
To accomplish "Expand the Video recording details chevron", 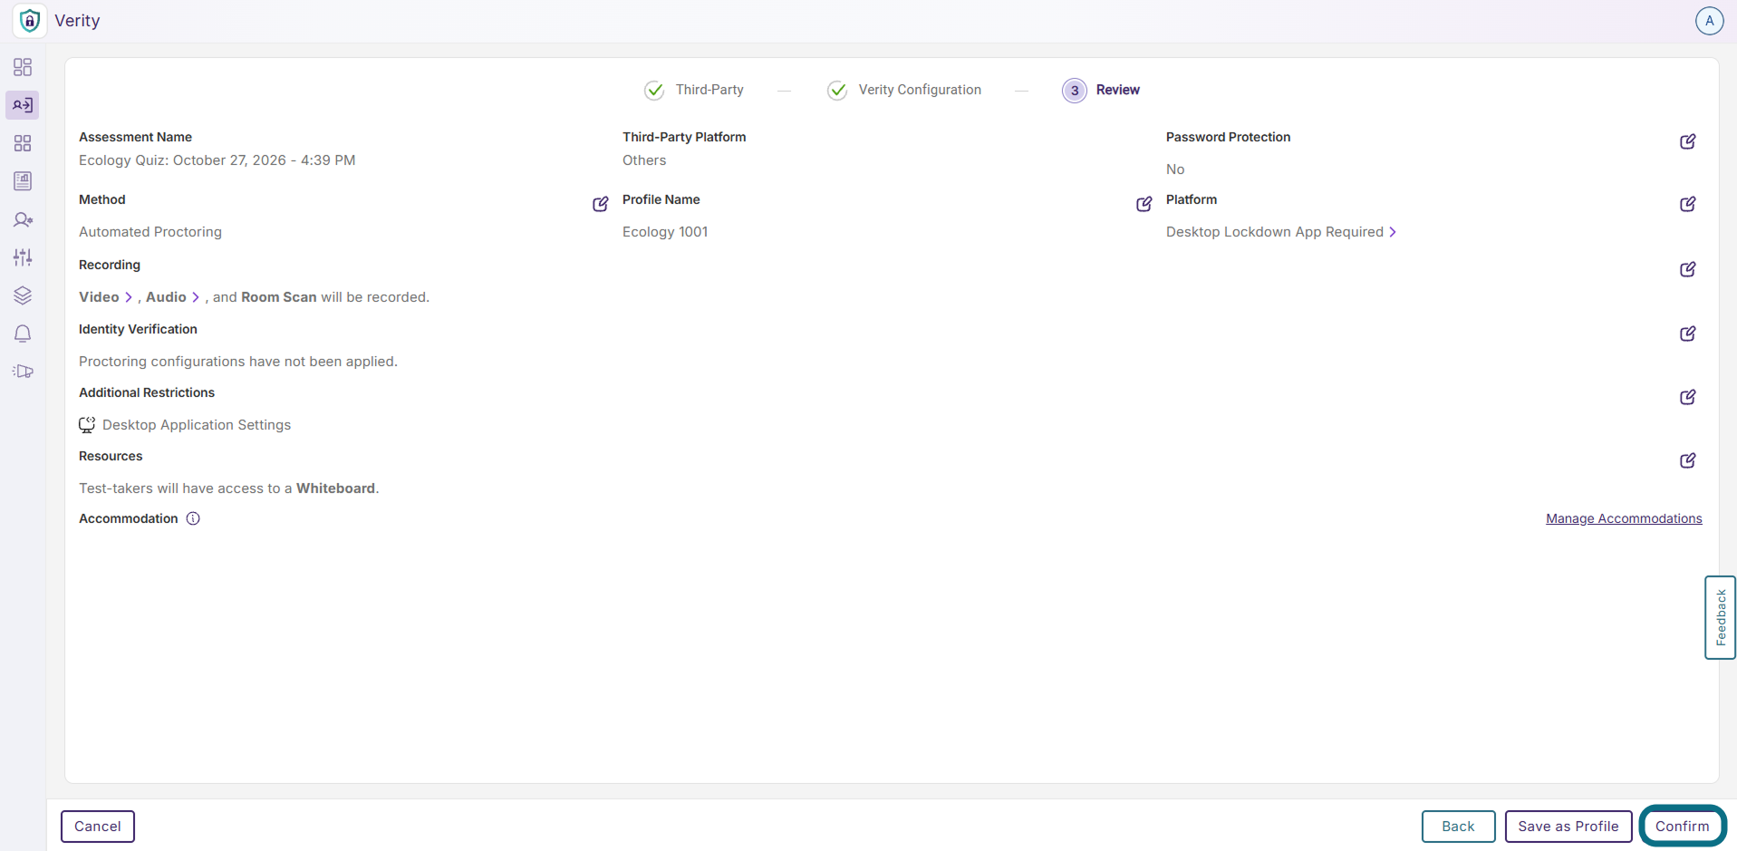I will (129, 297).
